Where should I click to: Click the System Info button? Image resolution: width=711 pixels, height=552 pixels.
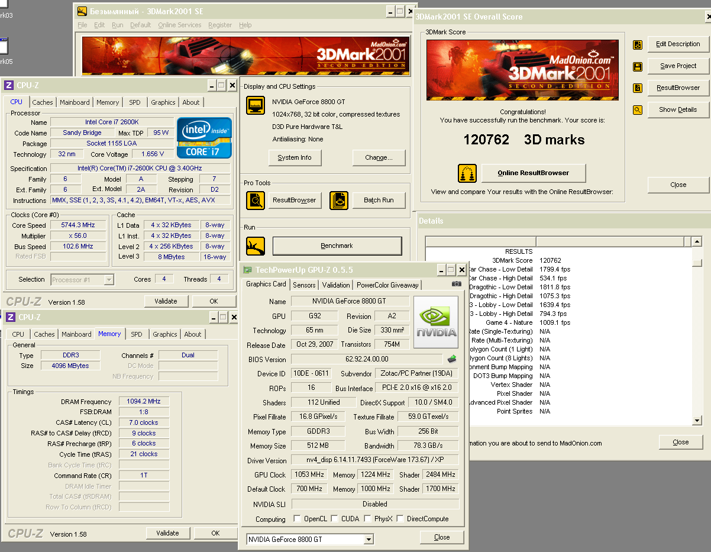point(294,157)
